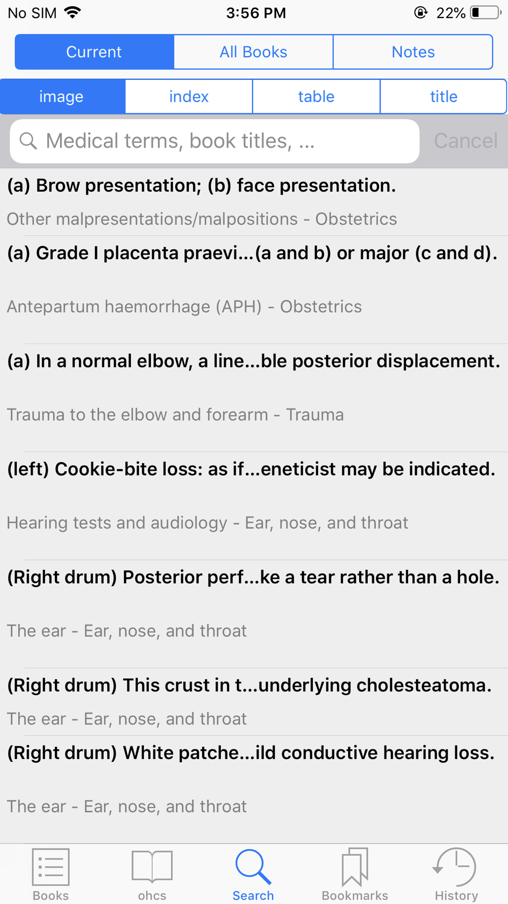Open the History clock icon

pyautogui.click(x=455, y=867)
